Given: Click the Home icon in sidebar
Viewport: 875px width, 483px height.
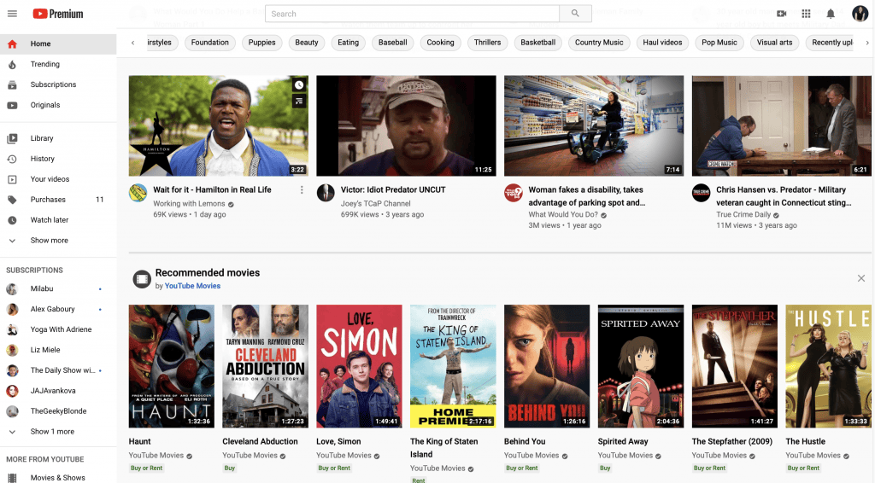Looking at the screenshot, I should (12, 44).
